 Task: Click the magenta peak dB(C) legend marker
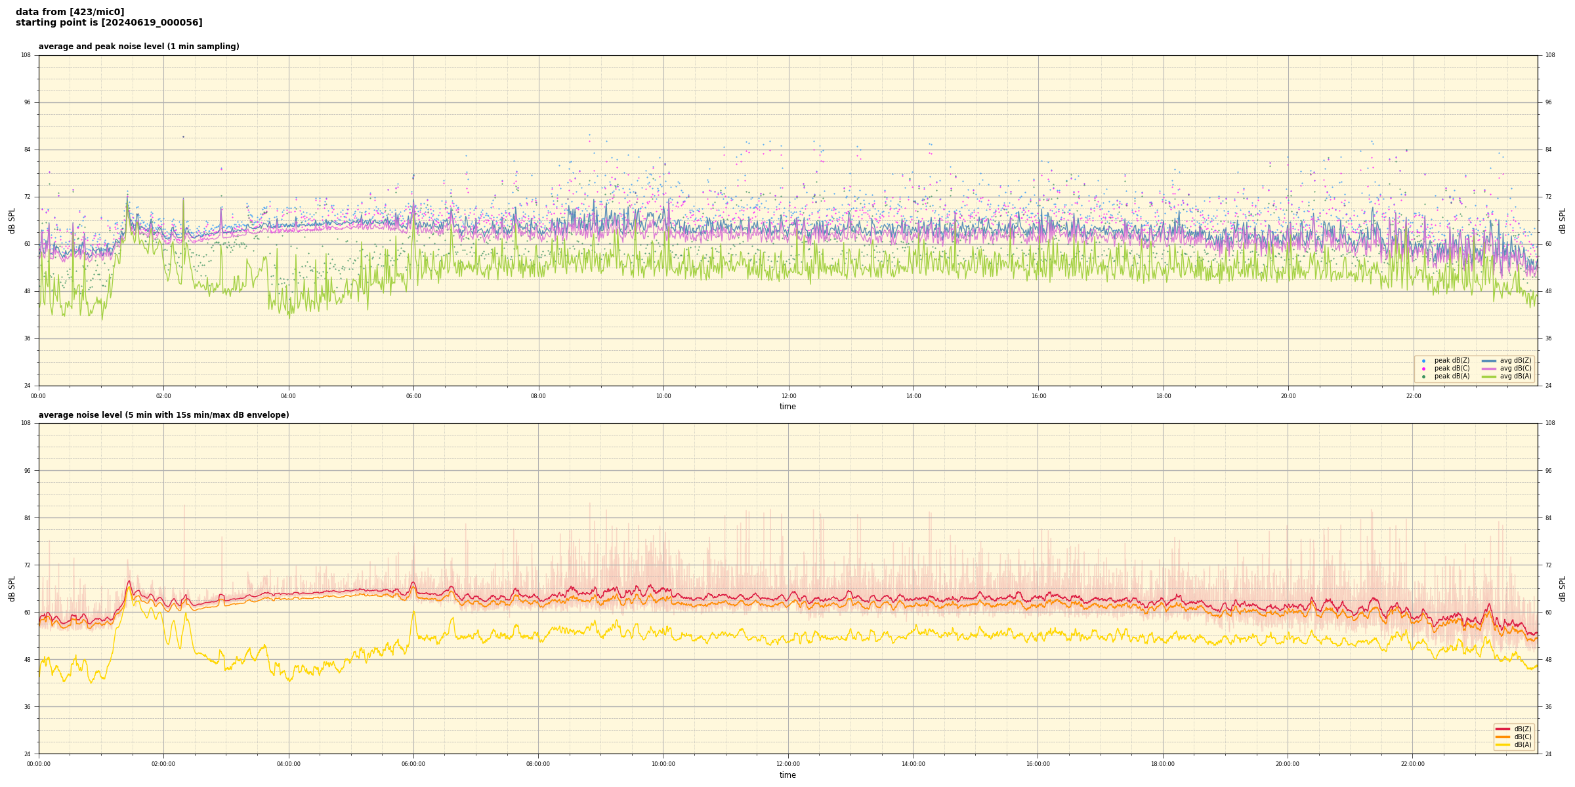pos(1423,369)
